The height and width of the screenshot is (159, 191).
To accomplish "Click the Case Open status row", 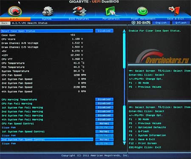I will (38, 35).
